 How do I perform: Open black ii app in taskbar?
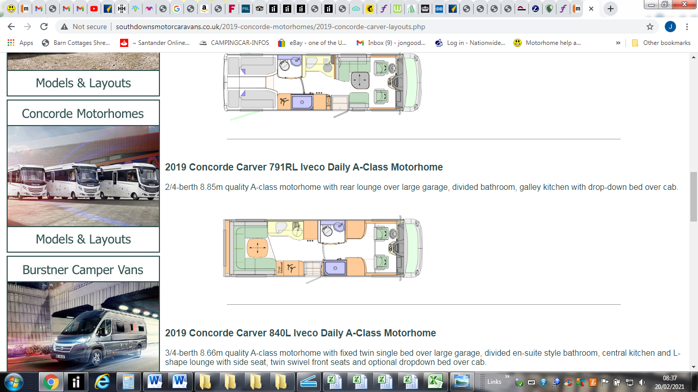(77, 382)
